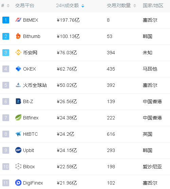Click rank badge number 5
This screenshot has width=170, height=189.
(x=6, y=85)
